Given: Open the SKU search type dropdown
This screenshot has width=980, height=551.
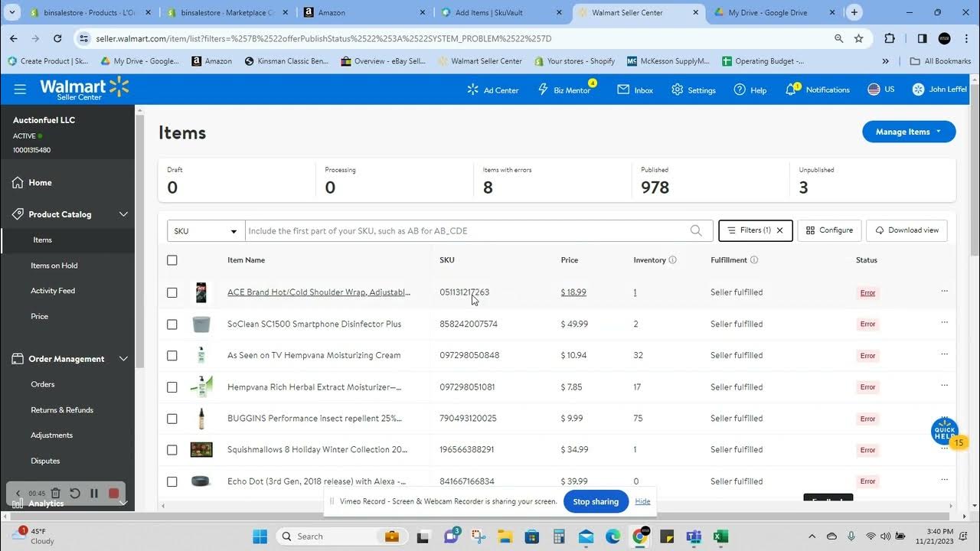Looking at the screenshot, I should [x=206, y=230].
